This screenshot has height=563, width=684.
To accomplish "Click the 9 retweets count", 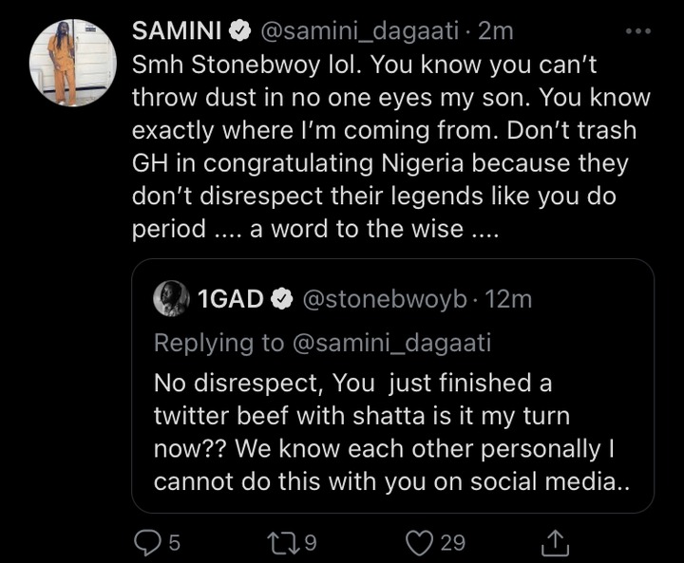I will pos(310,543).
